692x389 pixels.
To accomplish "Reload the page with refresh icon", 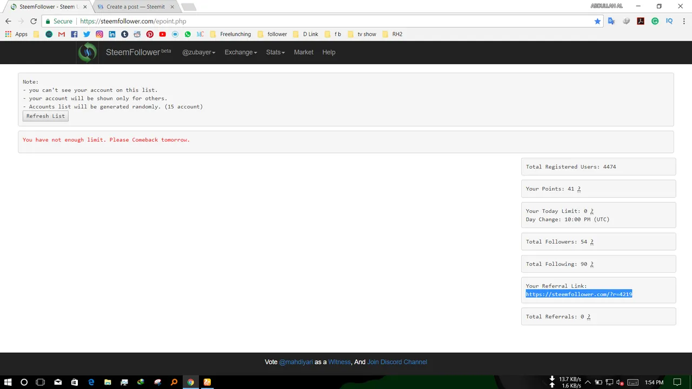I will pyautogui.click(x=34, y=21).
